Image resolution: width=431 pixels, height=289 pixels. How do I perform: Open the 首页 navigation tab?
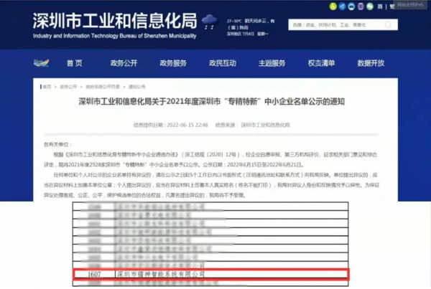click(75, 63)
